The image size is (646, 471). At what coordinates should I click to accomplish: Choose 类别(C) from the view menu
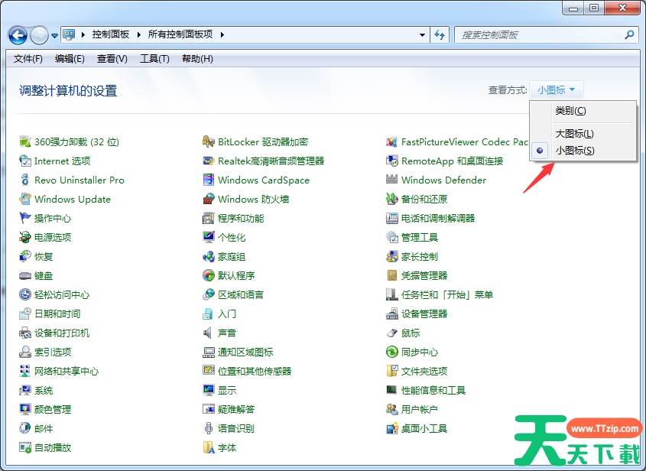click(583, 111)
